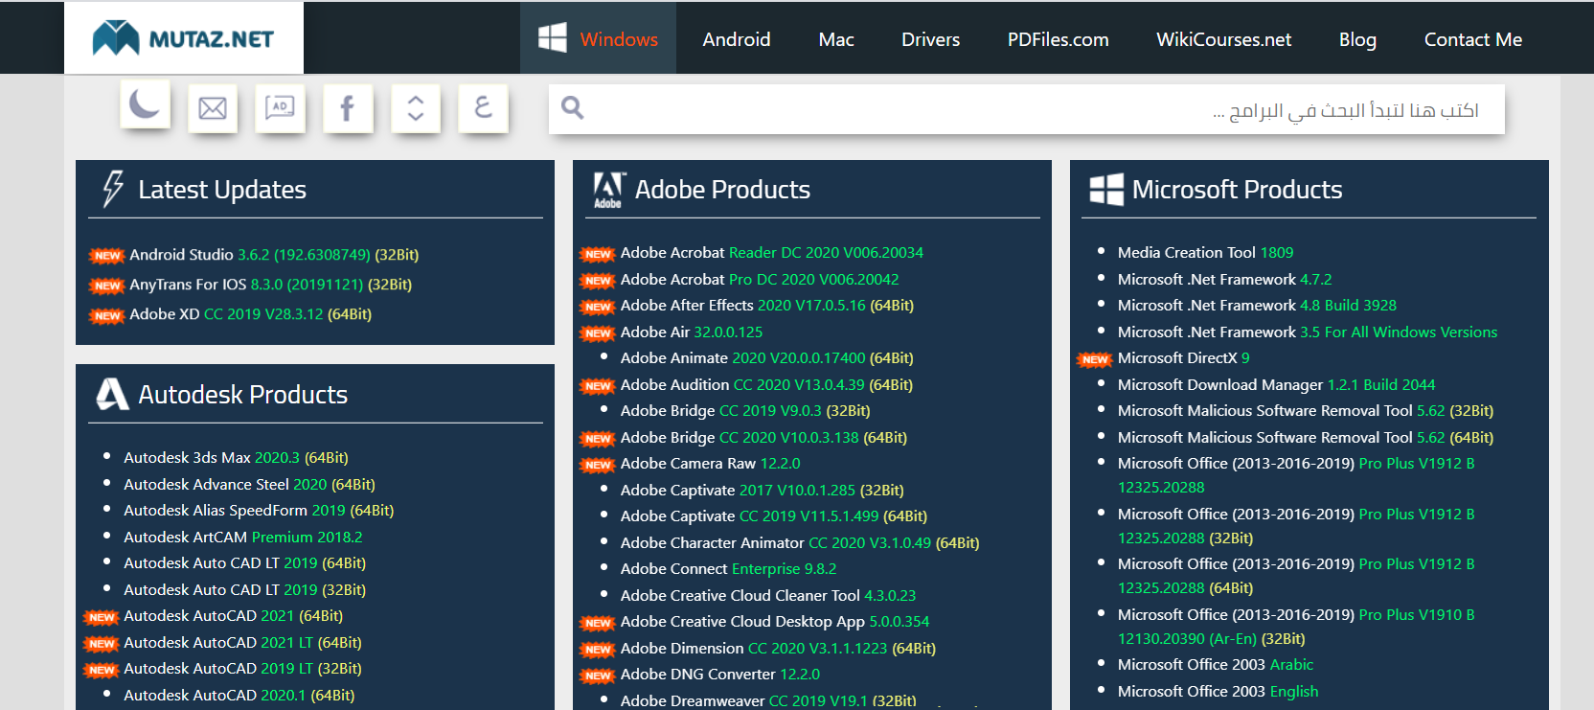This screenshot has height=710, width=1594.
Task: Go to Drivers section
Action: [930, 39]
